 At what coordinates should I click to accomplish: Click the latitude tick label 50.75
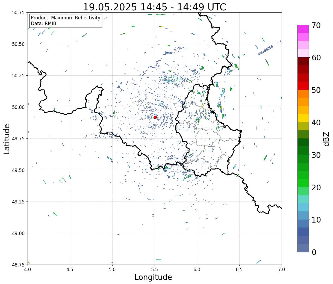18,13
